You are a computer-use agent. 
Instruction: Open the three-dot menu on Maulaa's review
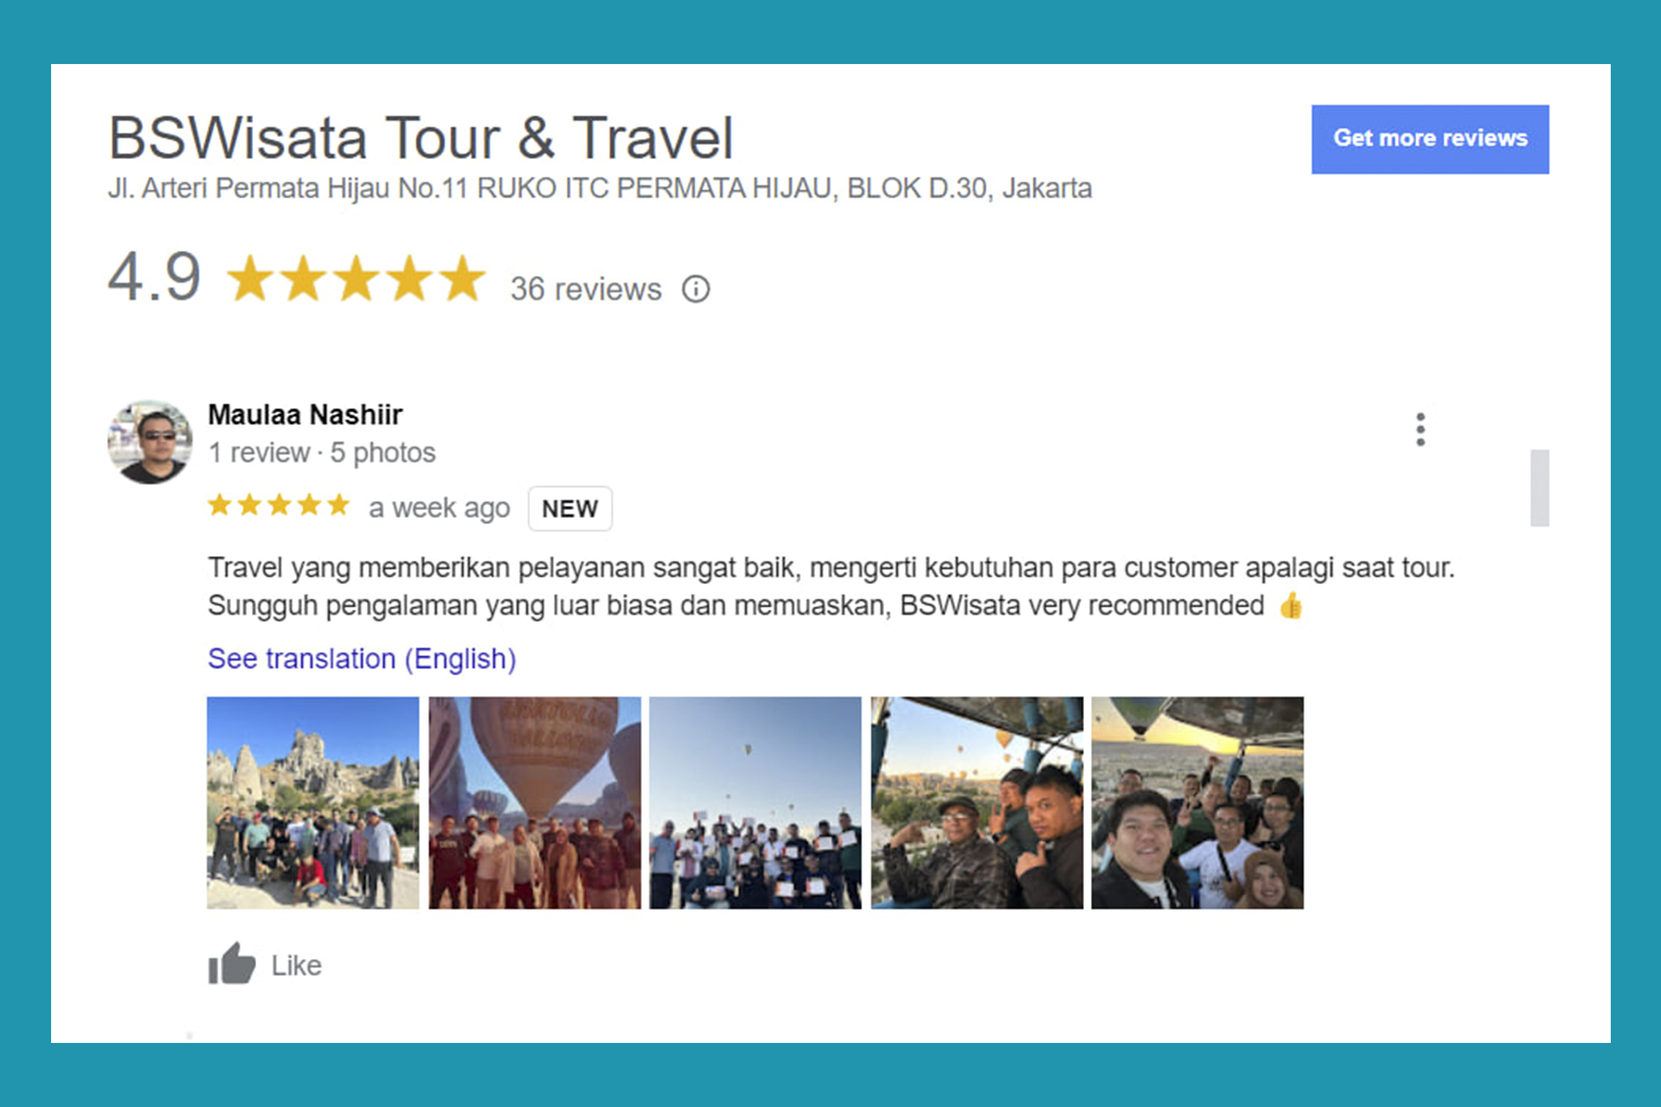tap(1421, 429)
